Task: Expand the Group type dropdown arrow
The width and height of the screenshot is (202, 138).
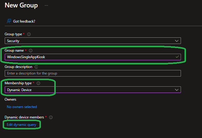Action: pos(177,41)
